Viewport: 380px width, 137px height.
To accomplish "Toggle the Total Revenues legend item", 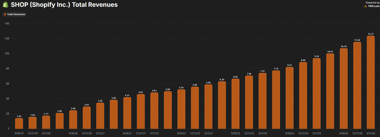I will point(15,14).
